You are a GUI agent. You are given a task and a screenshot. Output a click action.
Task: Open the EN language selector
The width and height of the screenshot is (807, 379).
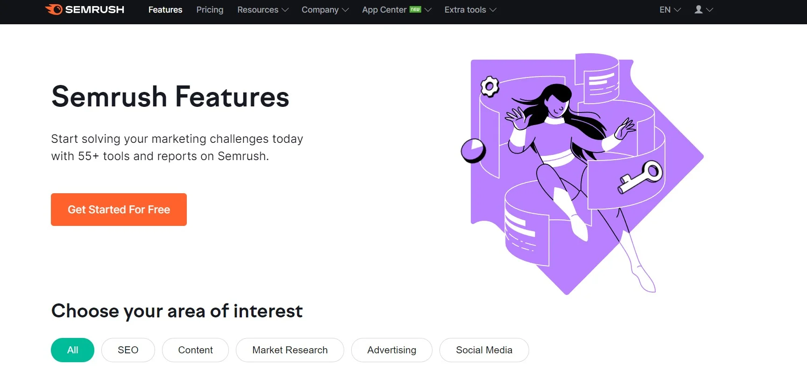tap(669, 10)
